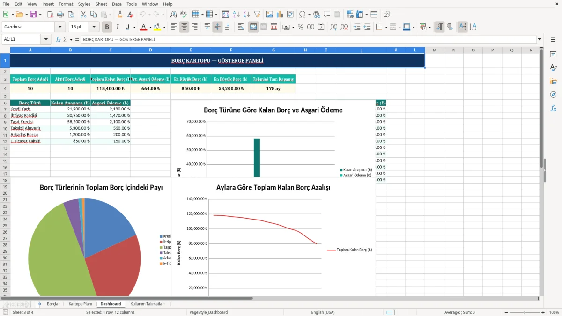Click Add Decimal Place icon
The width and height of the screenshot is (562, 316).
(x=333, y=27)
